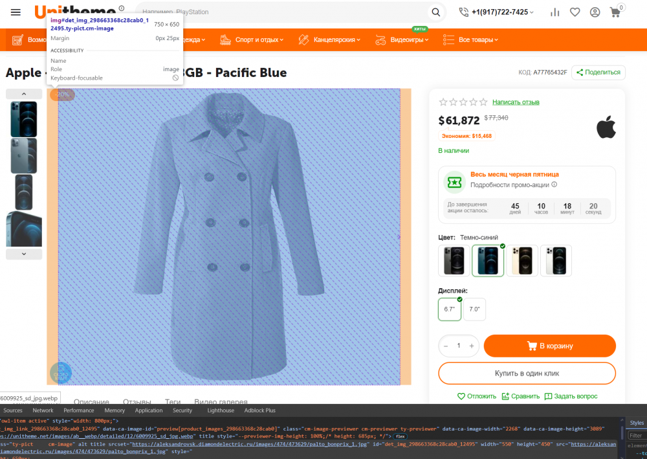Image resolution: width=647 pixels, height=459 pixels.
Task: Choose the gold phone color option
Action: (x=522, y=261)
